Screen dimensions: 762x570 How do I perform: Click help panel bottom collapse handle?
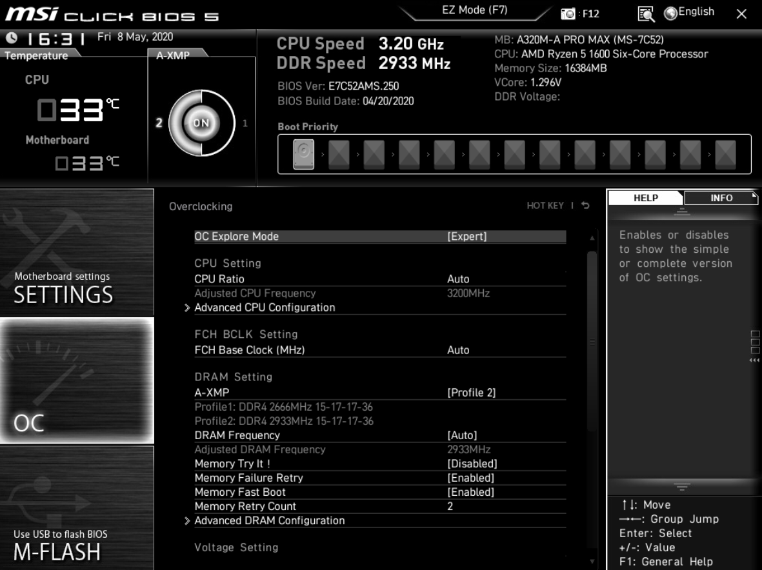click(x=682, y=486)
